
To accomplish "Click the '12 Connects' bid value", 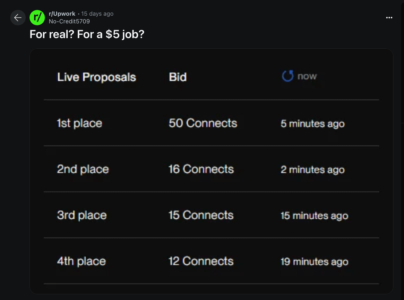I will tap(201, 261).
